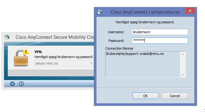205x112 pixels.
Task: Click the Connection Banner scroll down arrow
Action: tap(183, 75)
